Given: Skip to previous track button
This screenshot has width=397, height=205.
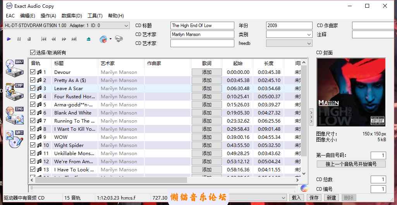Looking at the screenshot, I should click(44, 39).
